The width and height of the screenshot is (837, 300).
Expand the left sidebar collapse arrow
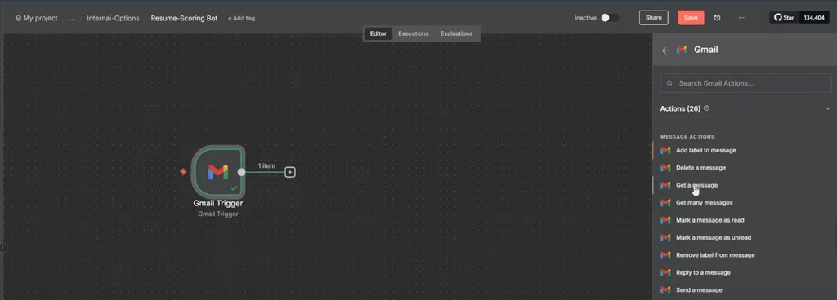[x=2, y=247]
